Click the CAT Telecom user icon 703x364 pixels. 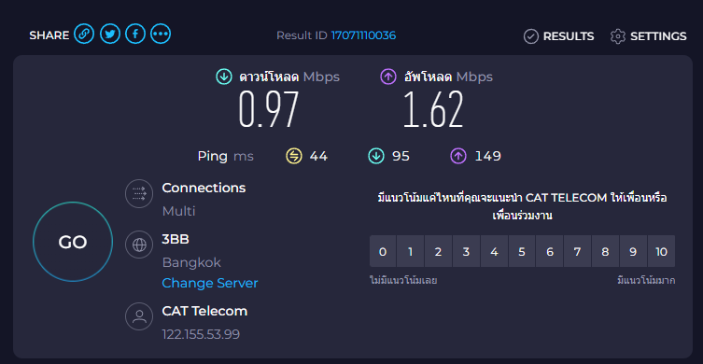tap(139, 316)
